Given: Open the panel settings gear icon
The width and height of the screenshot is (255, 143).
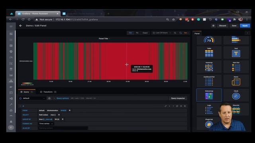Looking at the screenshot, I should (x=214, y=25).
